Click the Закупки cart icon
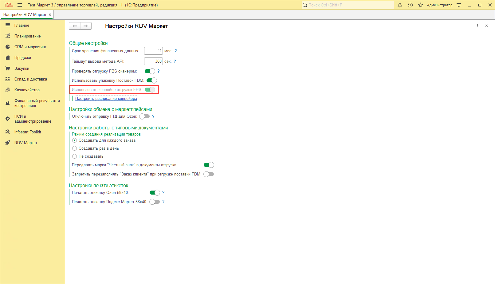 8,69
